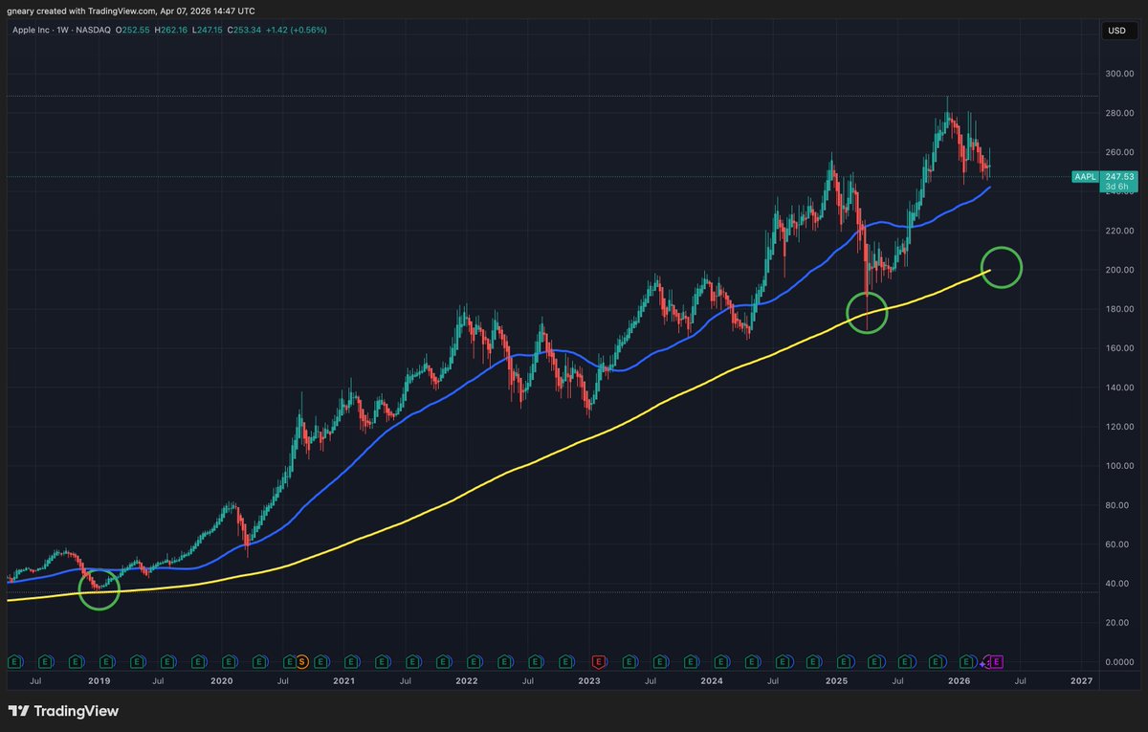The image size is (1148, 732).
Task: Click the purple upcoming earnings E marker
Action: [996, 661]
